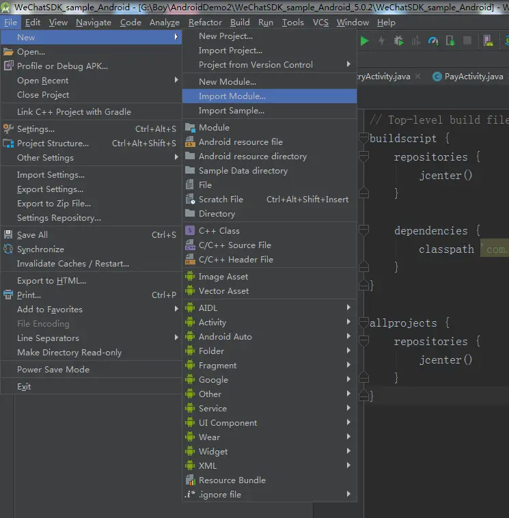Click the Profile or Debug APK icon

click(8, 66)
